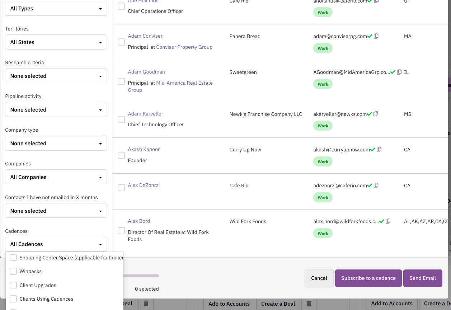Viewport: 451px width, 310px height.
Task: Click the Work badge under Alex Bord's email
Action: point(323,234)
